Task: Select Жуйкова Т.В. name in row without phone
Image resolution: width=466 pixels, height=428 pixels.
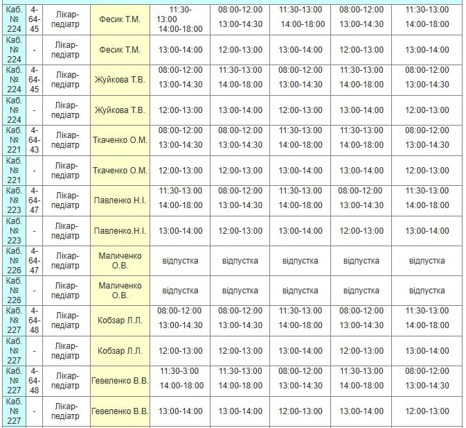Action: pyautogui.click(x=120, y=110)
